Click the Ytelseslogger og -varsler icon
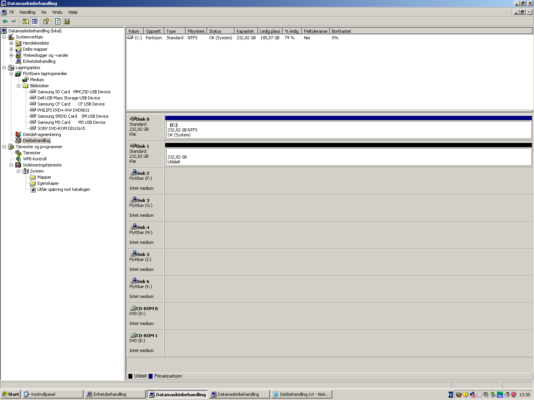The width and height of the screenshot is (534, 400). click(18, 55)
